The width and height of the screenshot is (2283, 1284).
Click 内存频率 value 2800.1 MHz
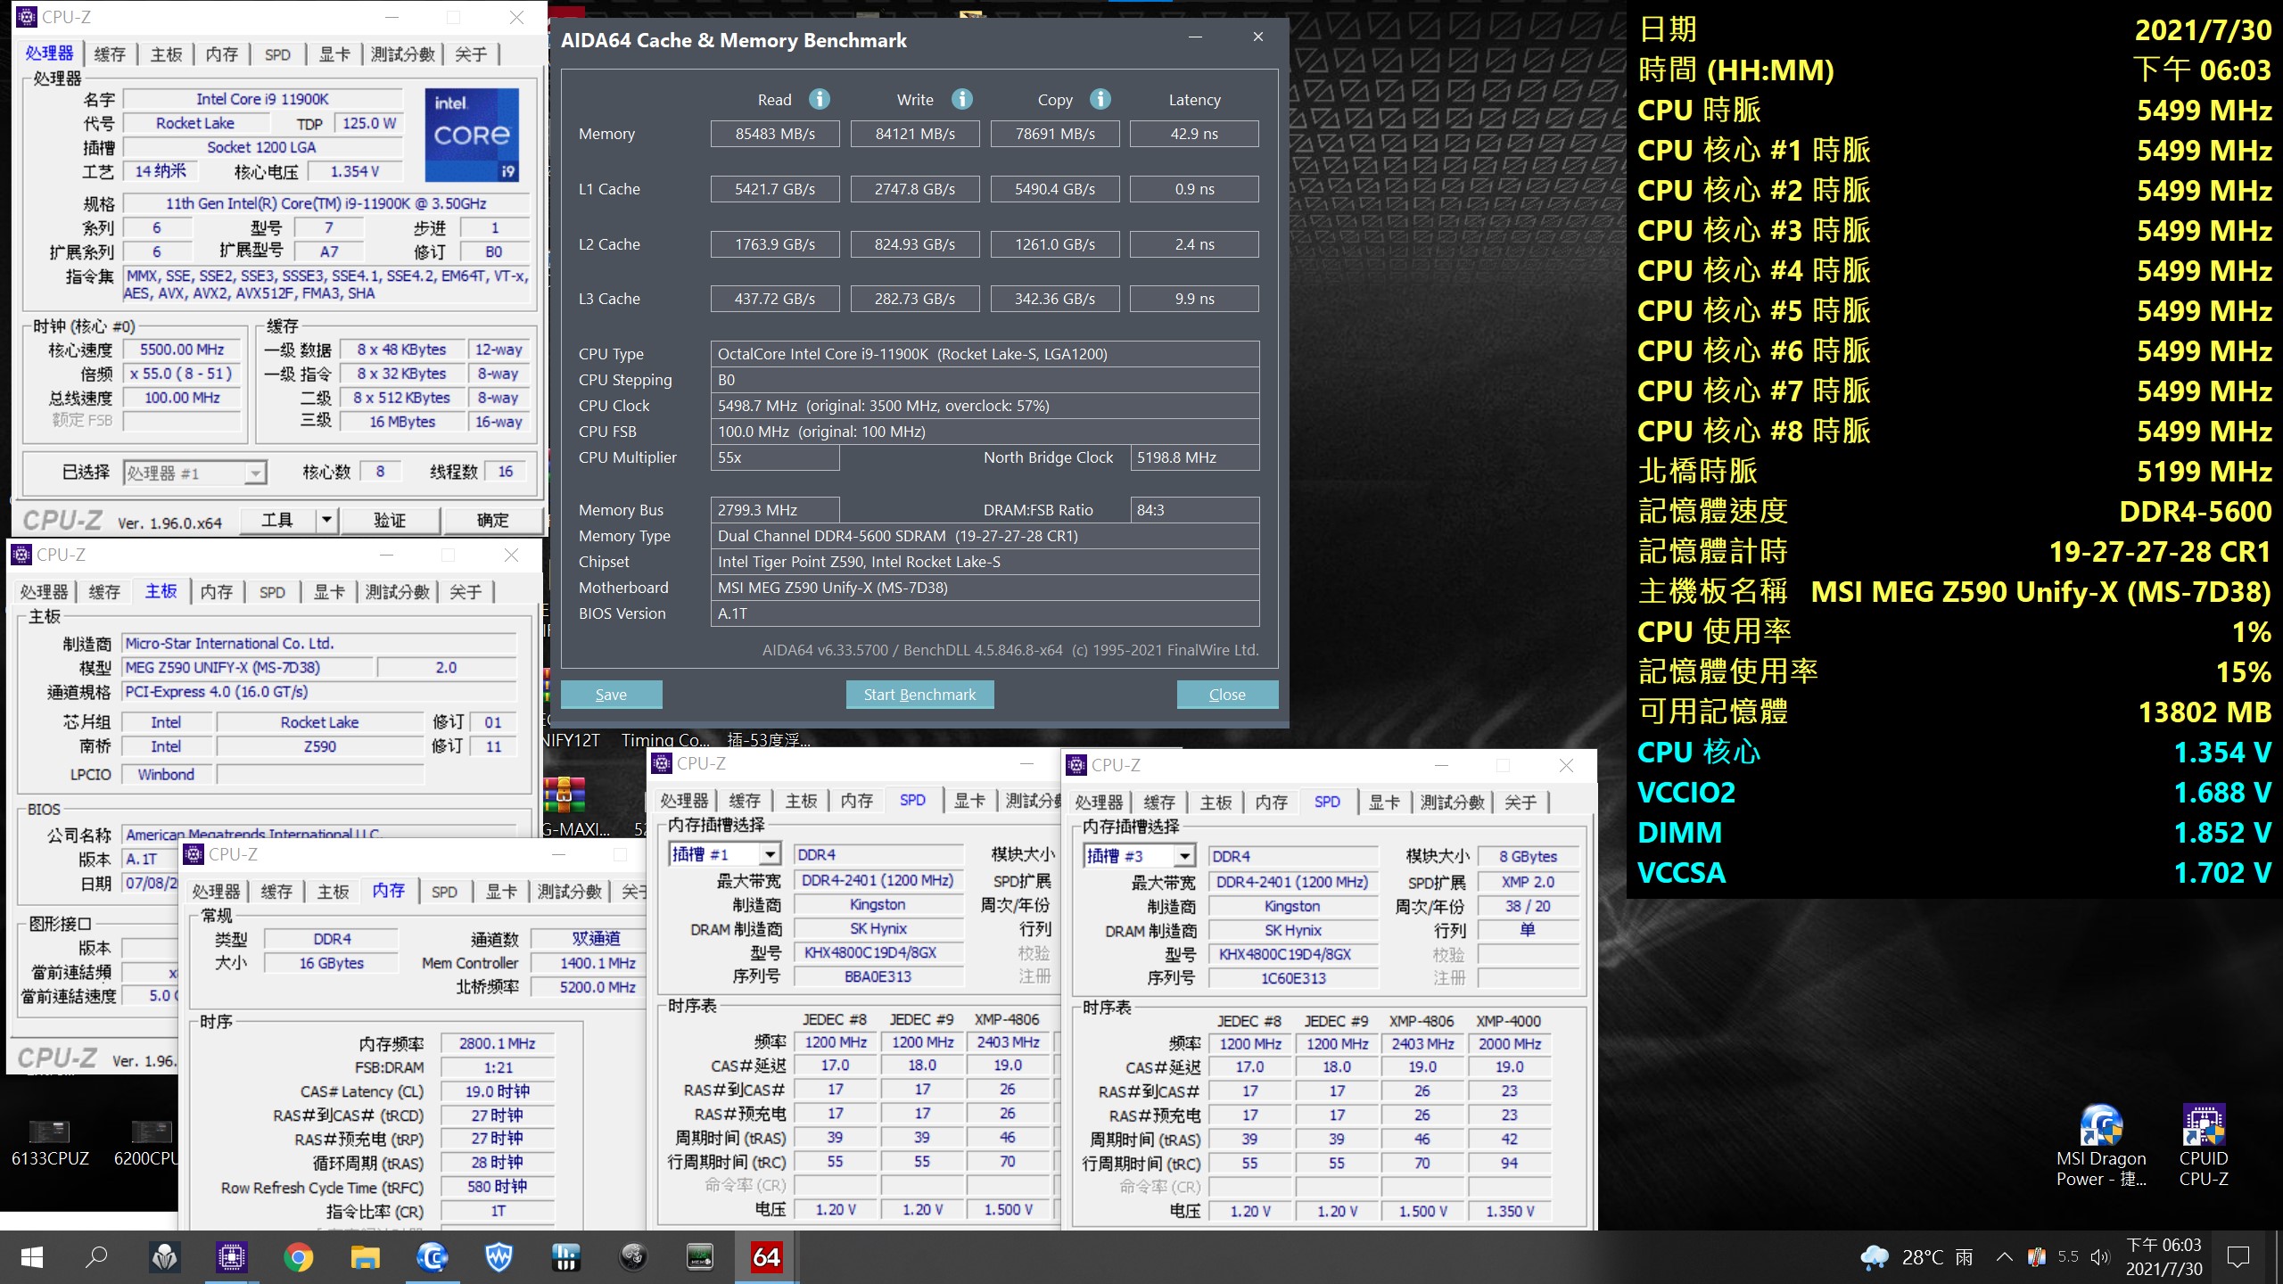(498, 1043)
